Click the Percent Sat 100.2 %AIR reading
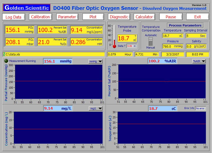Viewport: 212px width, 153px height. (x=52, y=30)
